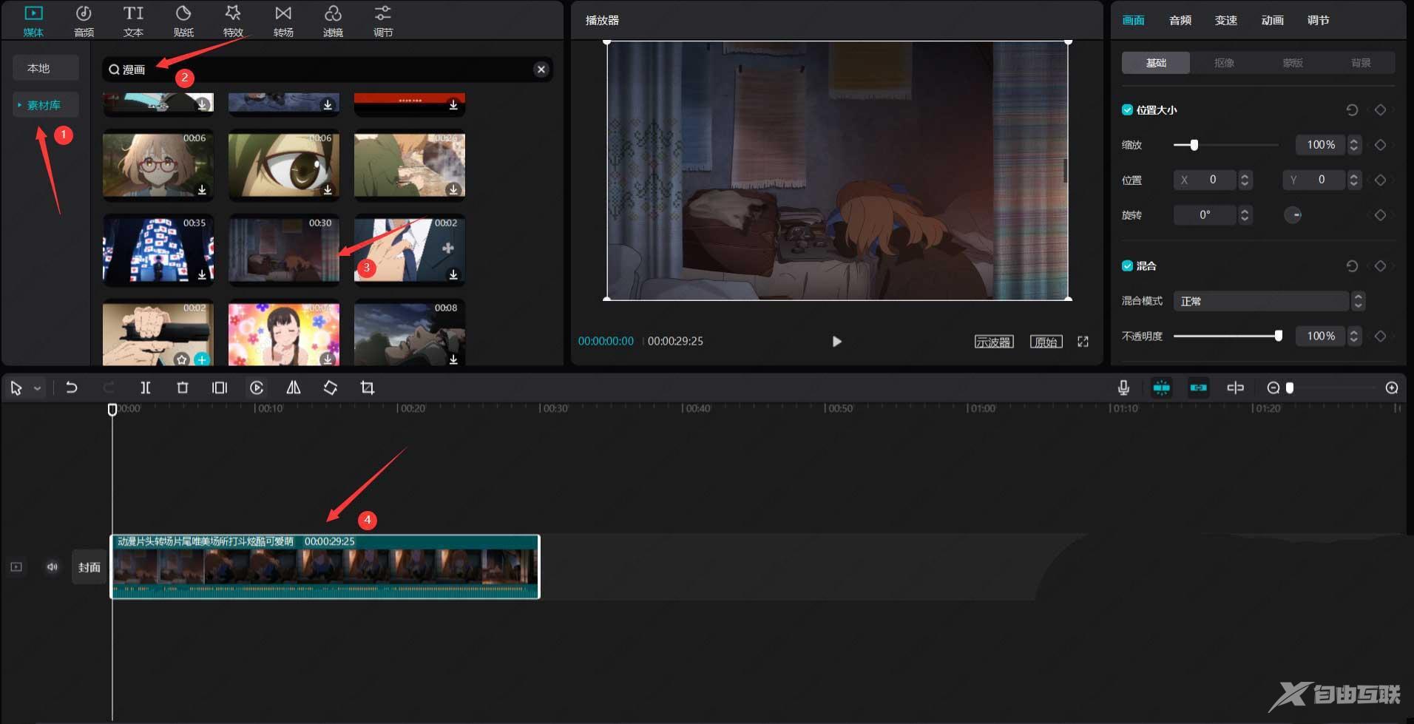Clear the search box with X icon
Screen dimensions: 1414x724
tap(541, 70)
